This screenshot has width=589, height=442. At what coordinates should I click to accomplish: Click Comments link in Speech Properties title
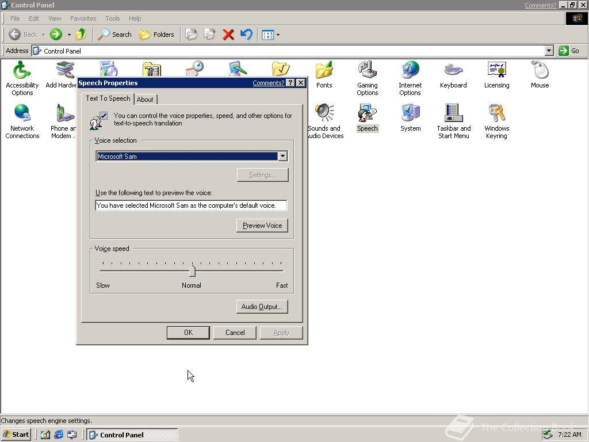click(x=268, y=83)
